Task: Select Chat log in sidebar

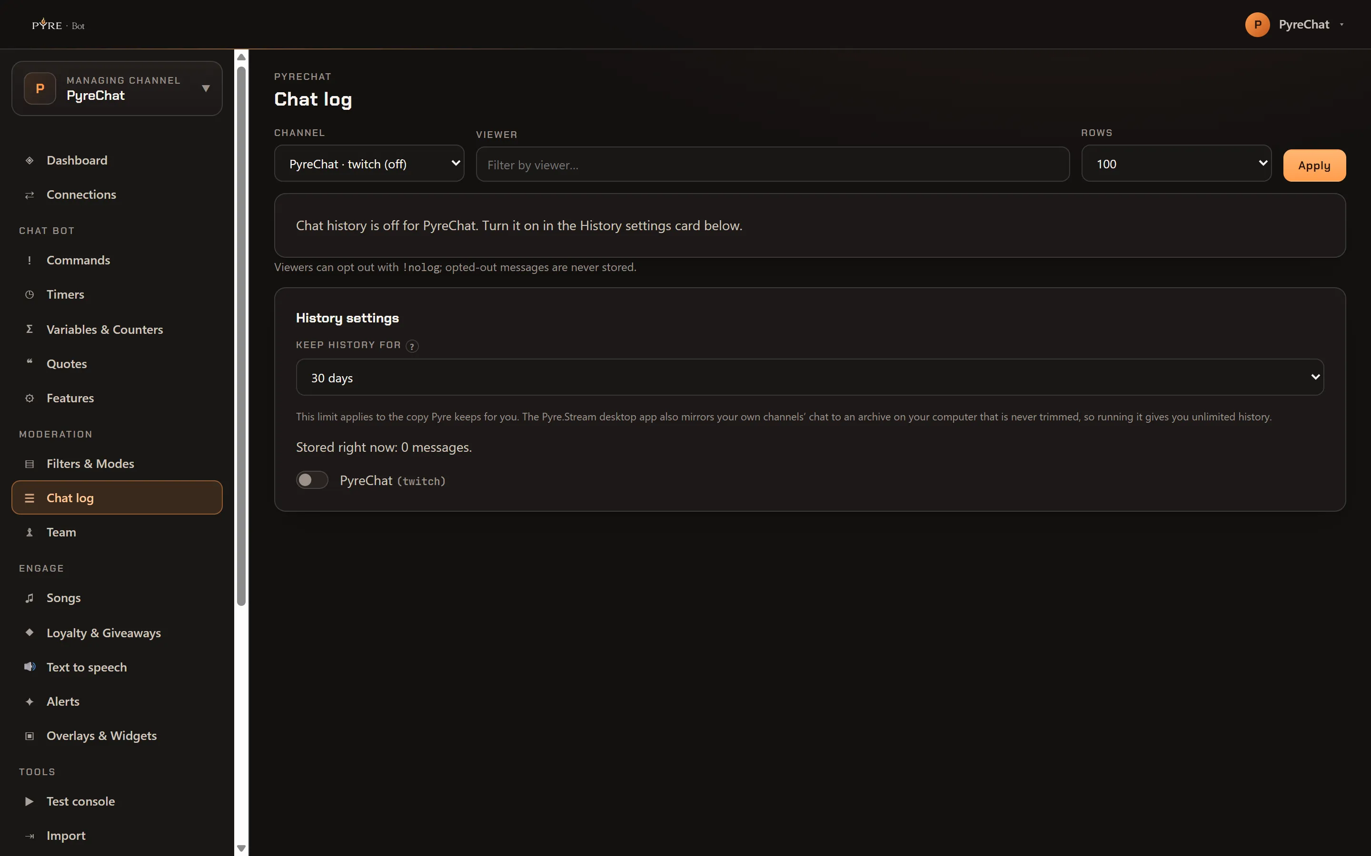Action: [117, 497]
